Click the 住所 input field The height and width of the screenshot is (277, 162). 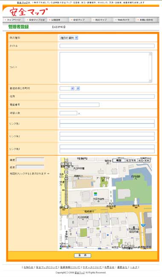[x=107, y=97]
